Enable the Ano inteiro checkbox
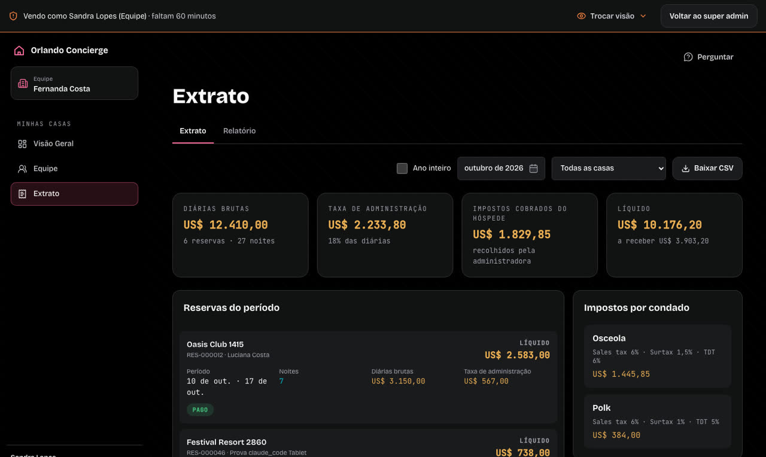The height and width of the screenshot is (457, 766). 402,169
